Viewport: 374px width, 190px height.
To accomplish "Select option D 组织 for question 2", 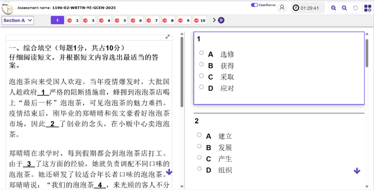I will 199,169.
